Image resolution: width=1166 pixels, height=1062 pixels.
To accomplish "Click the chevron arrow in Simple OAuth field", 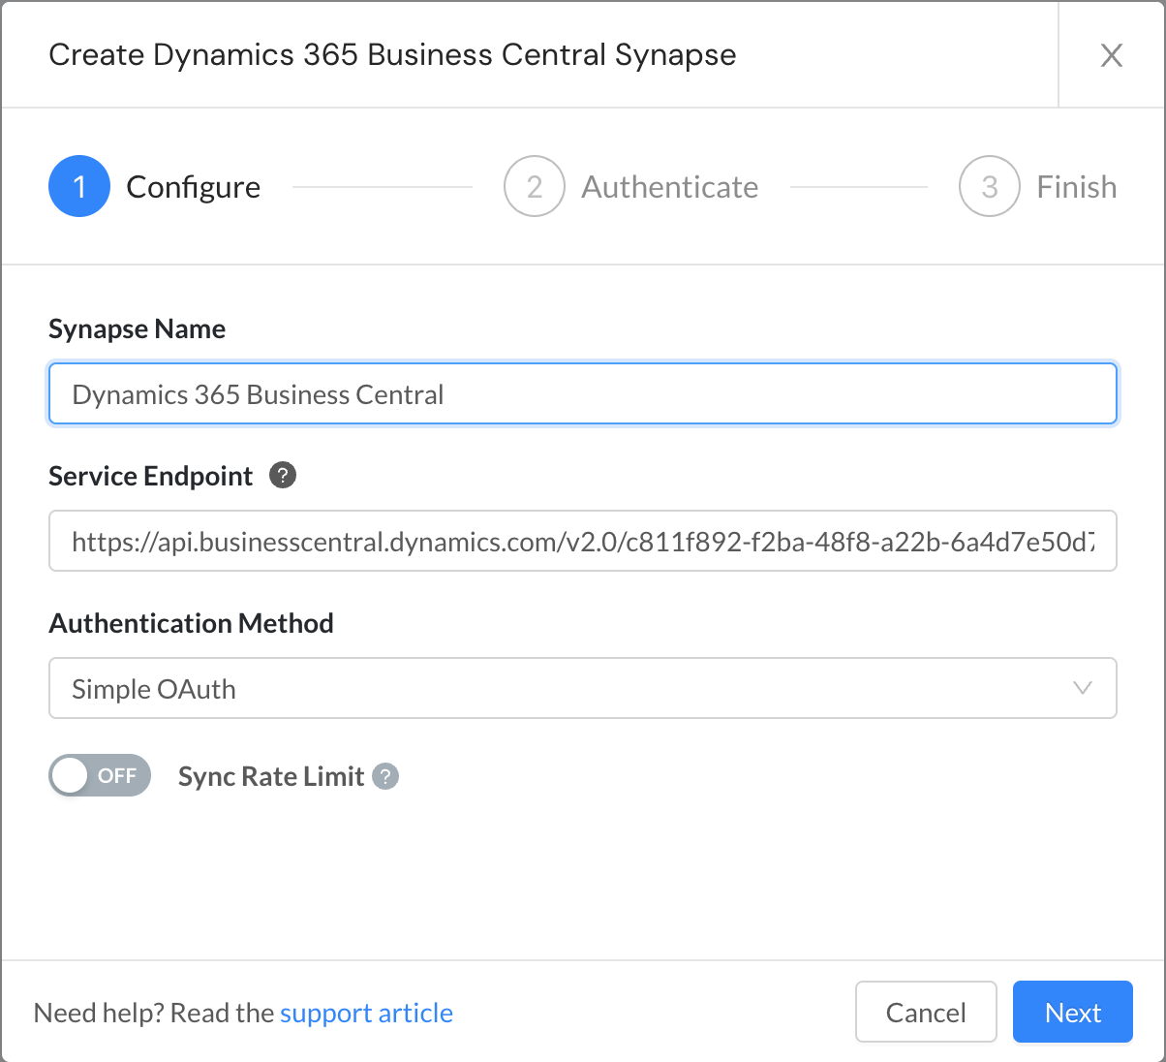I will point(1083,689).
